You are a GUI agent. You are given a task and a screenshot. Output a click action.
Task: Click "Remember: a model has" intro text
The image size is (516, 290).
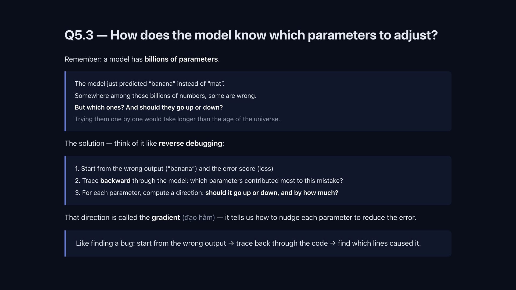pyautogui.click(x=103, y=59)
